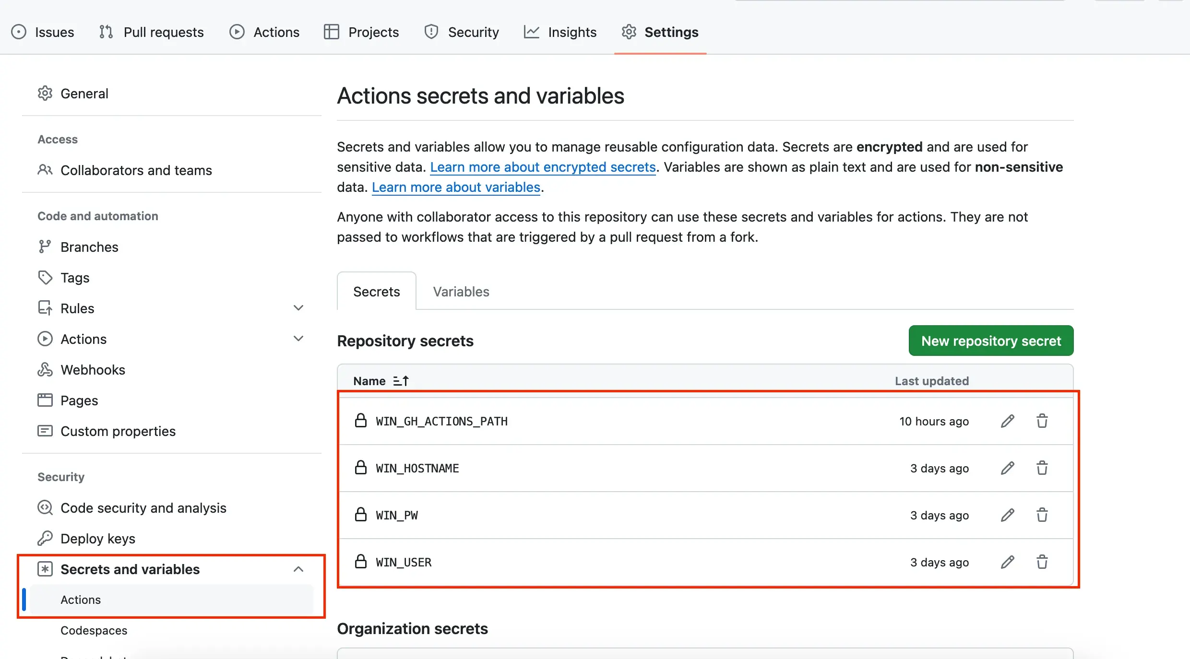1190x659 pixels.
Task: Click the Branches git-branch icon
Action: [x=45, y=247]
